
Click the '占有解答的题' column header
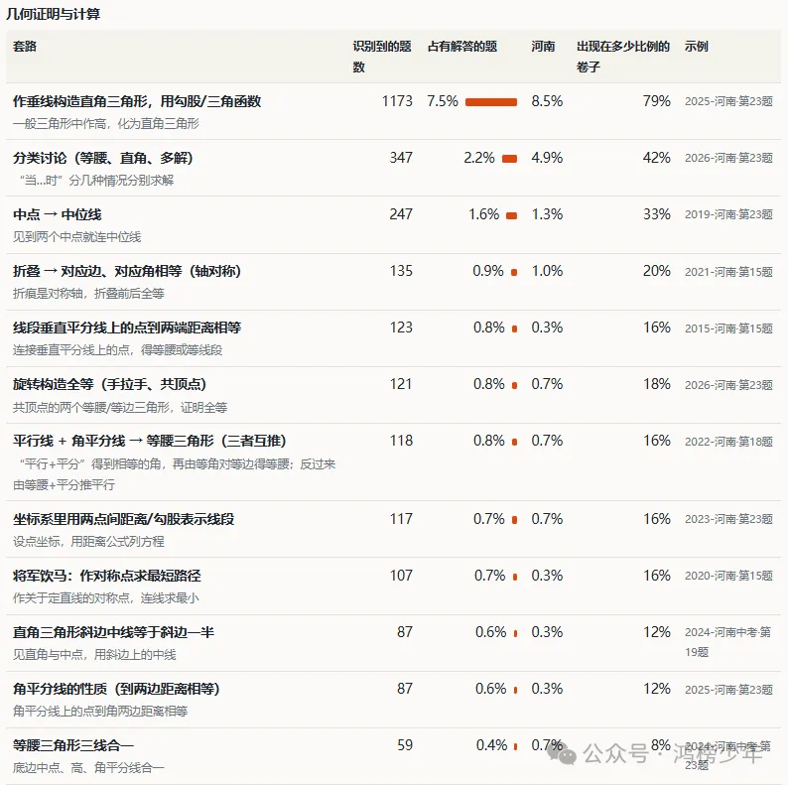click(x=462, y=47)
